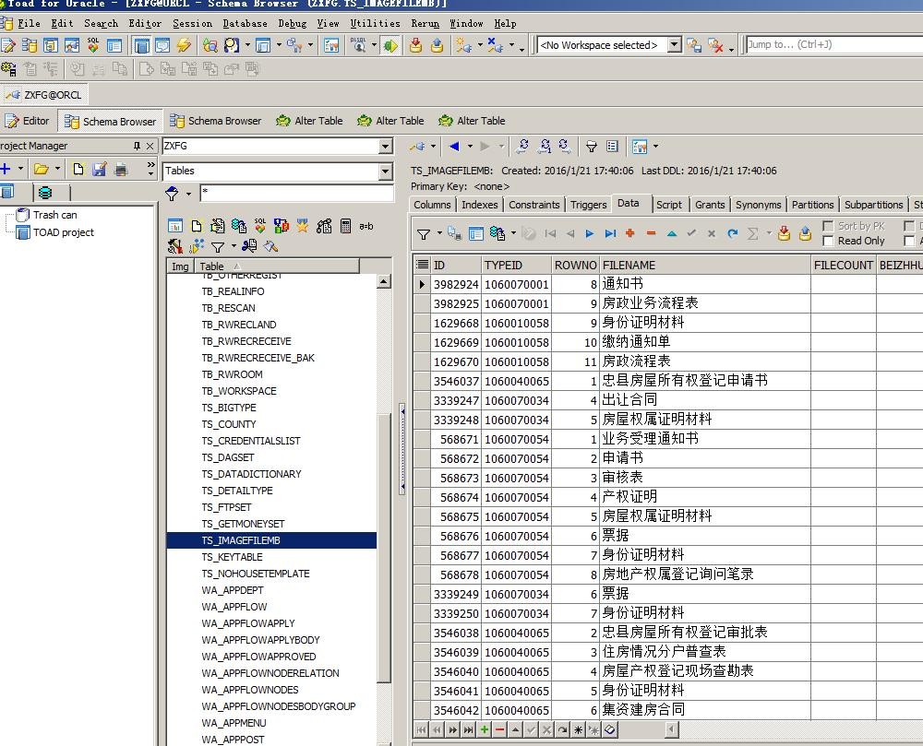
Task: Open dropdown beside Project Manager plus icon
Action: click(x=20, y=170)
